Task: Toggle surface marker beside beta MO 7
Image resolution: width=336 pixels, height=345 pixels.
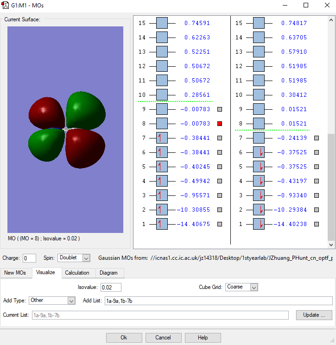Action: pos(317,138)
